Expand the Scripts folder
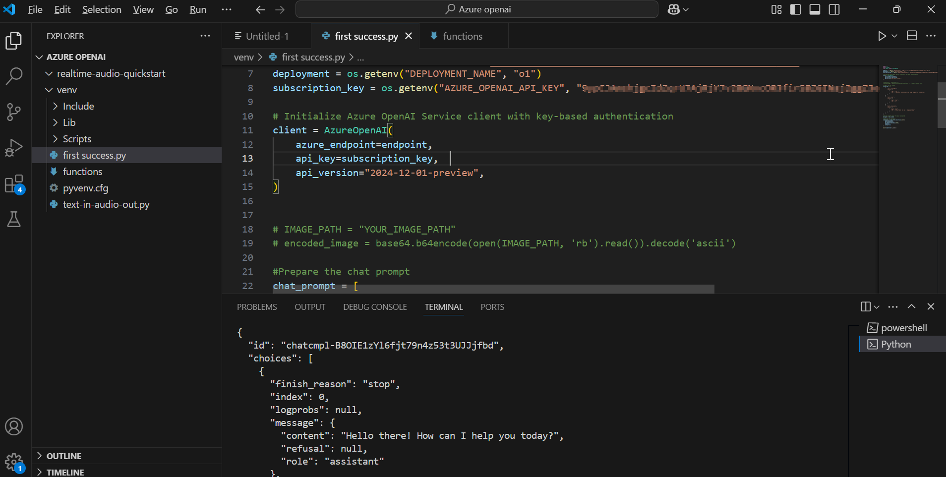The image size is (946, 477). [x=55, y=139]
